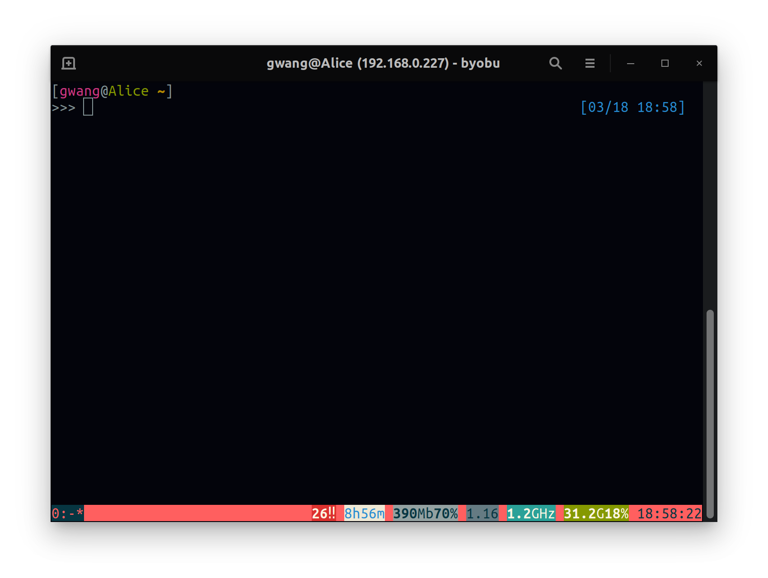The image size is (768, 578).
Task: Click the cursor block after the >>> prompt
Action: click(x=88, y=107)
